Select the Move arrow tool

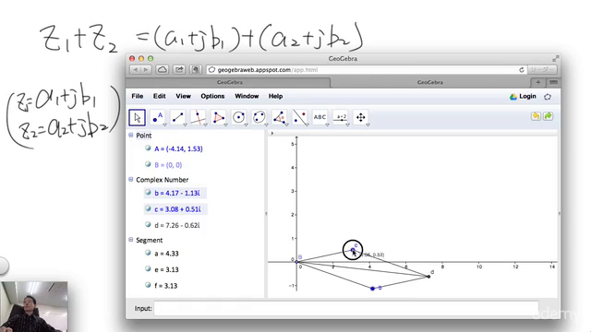pyautogui.click(x=137, y=117)
